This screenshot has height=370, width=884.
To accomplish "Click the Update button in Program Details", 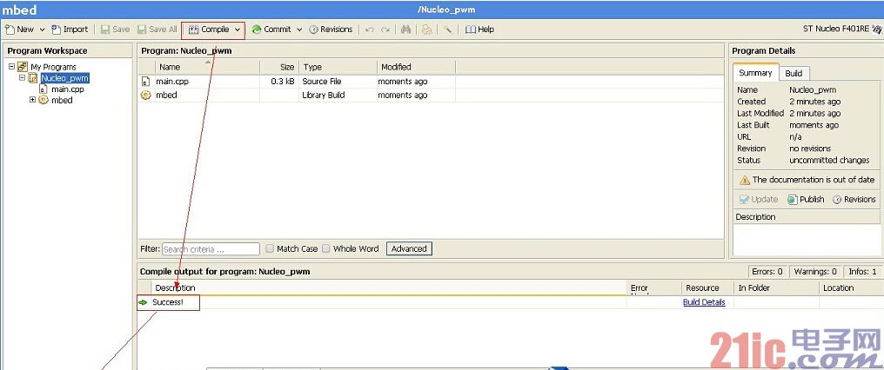I will coord(759,200).
